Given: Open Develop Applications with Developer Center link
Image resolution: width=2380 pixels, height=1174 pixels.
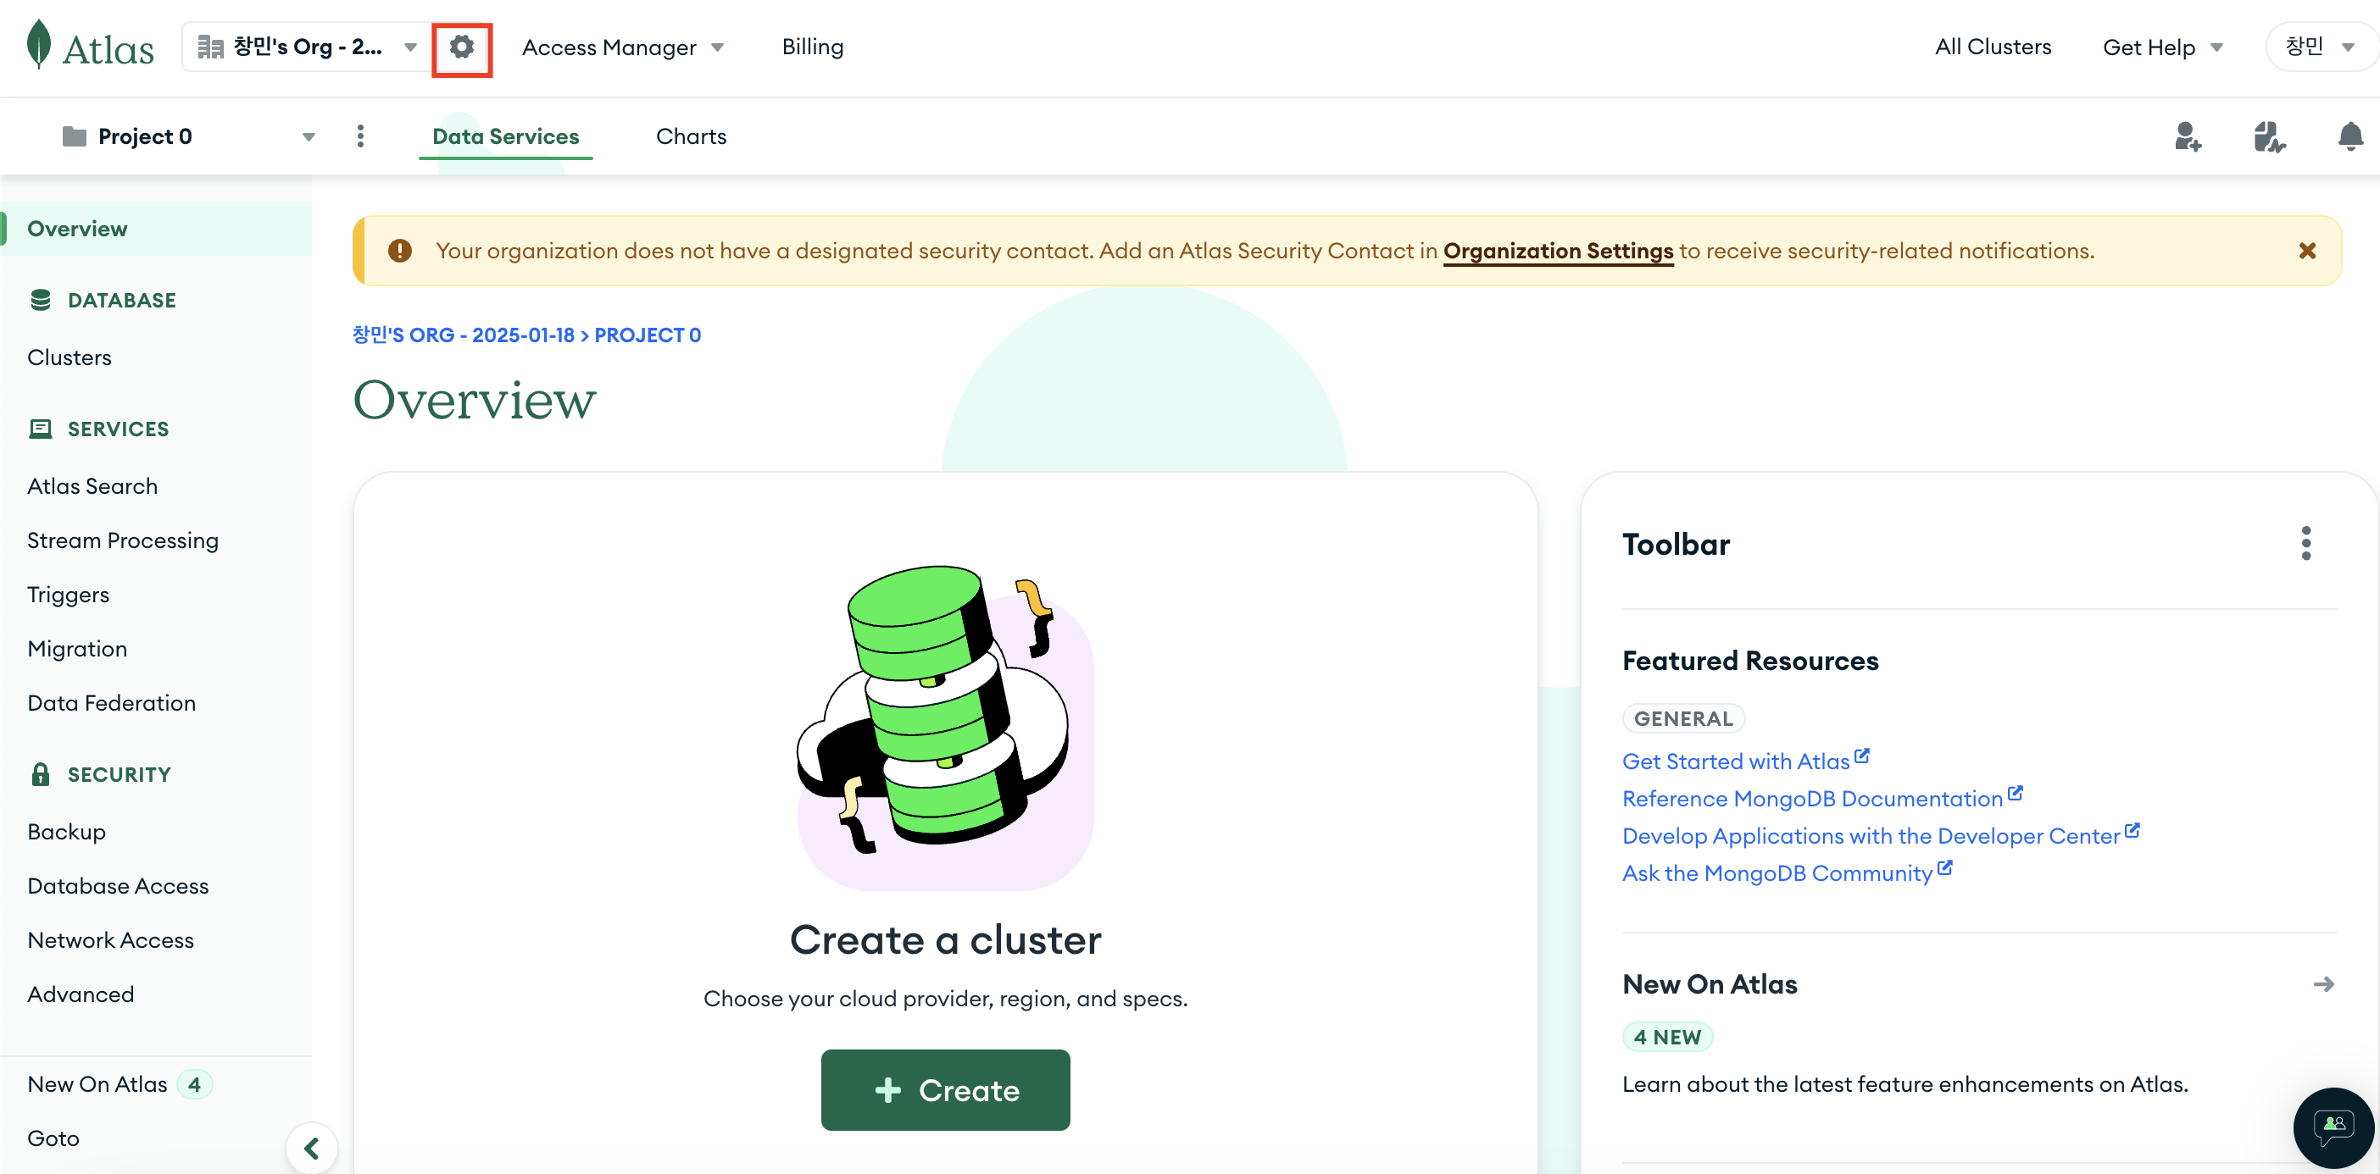Looking at the screenshot, I should tap(1880, 835).
